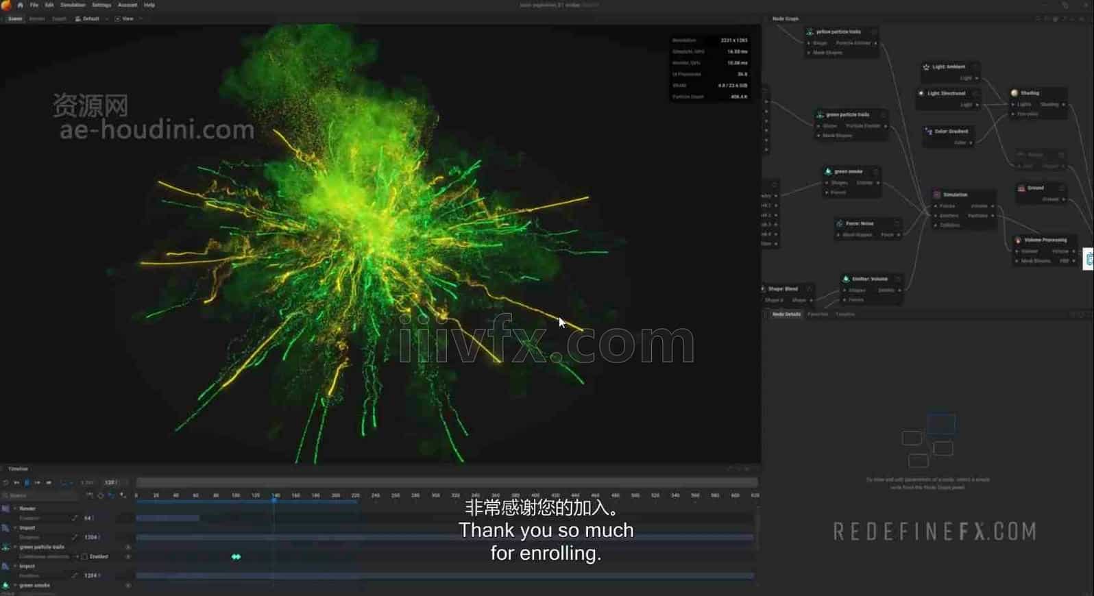Click the EmberGen flame logo
Viewport: 1094px width, 596px height.
7,5
